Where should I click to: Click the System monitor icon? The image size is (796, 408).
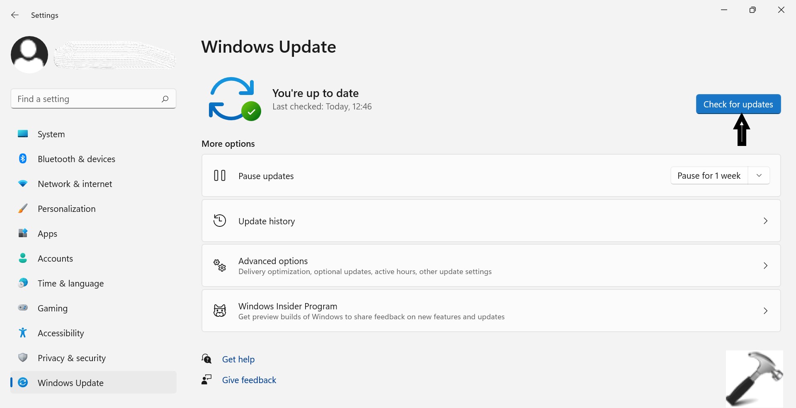[23, 134]
